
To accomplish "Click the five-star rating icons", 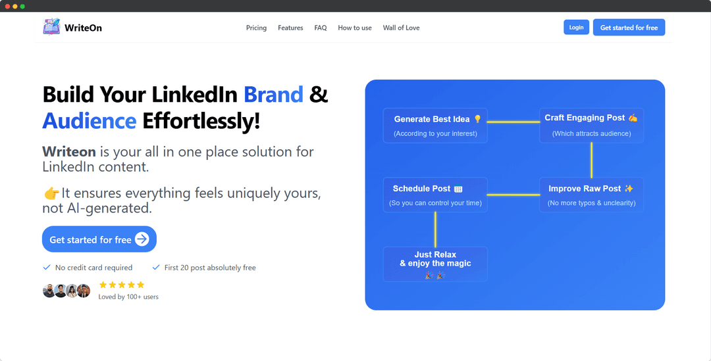I will point(122,285).
